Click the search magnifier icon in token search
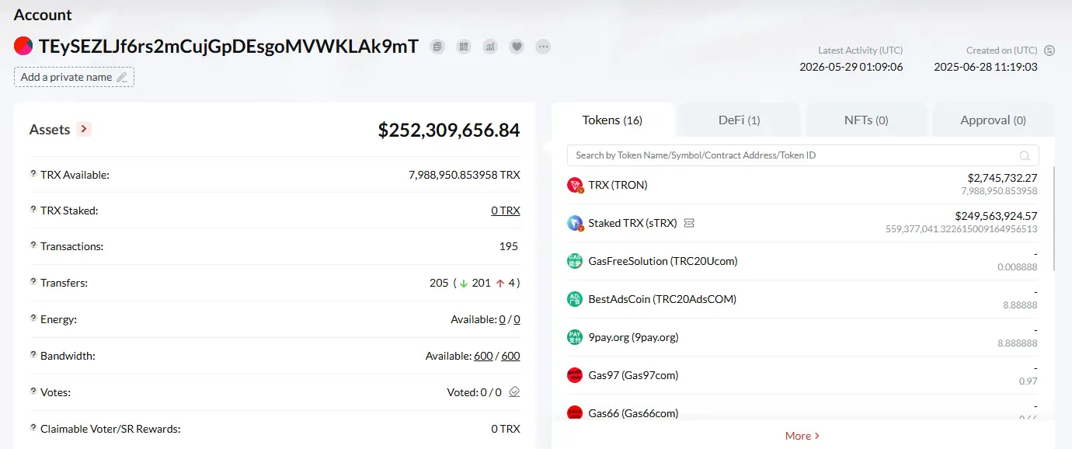 pos(1025,155)
